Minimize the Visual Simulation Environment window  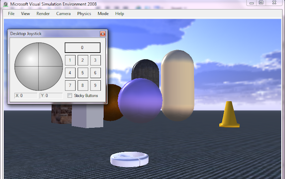(x=252, y=3)
